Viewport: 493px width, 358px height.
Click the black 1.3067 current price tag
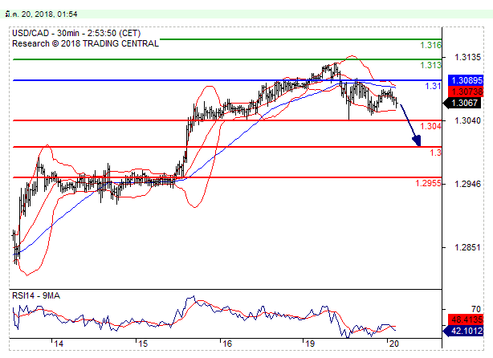(462, 103)
